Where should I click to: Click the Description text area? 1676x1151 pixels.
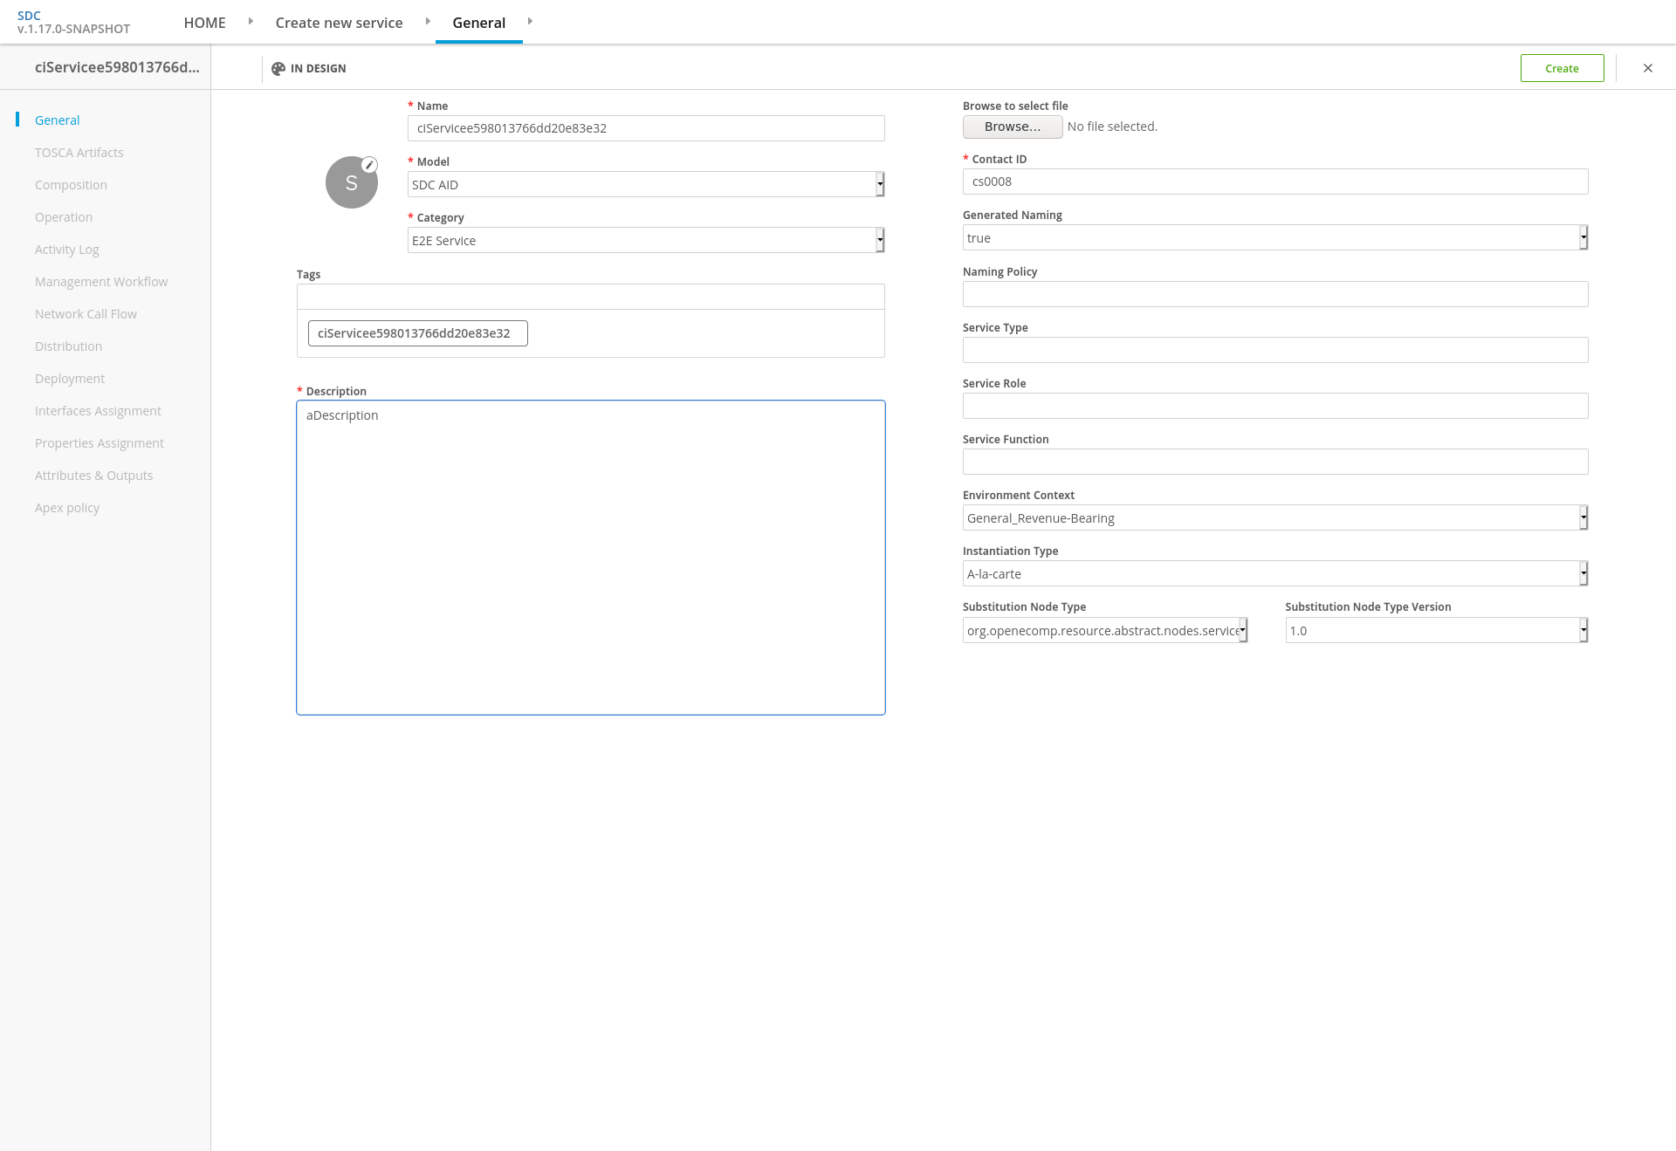(591, 558)
